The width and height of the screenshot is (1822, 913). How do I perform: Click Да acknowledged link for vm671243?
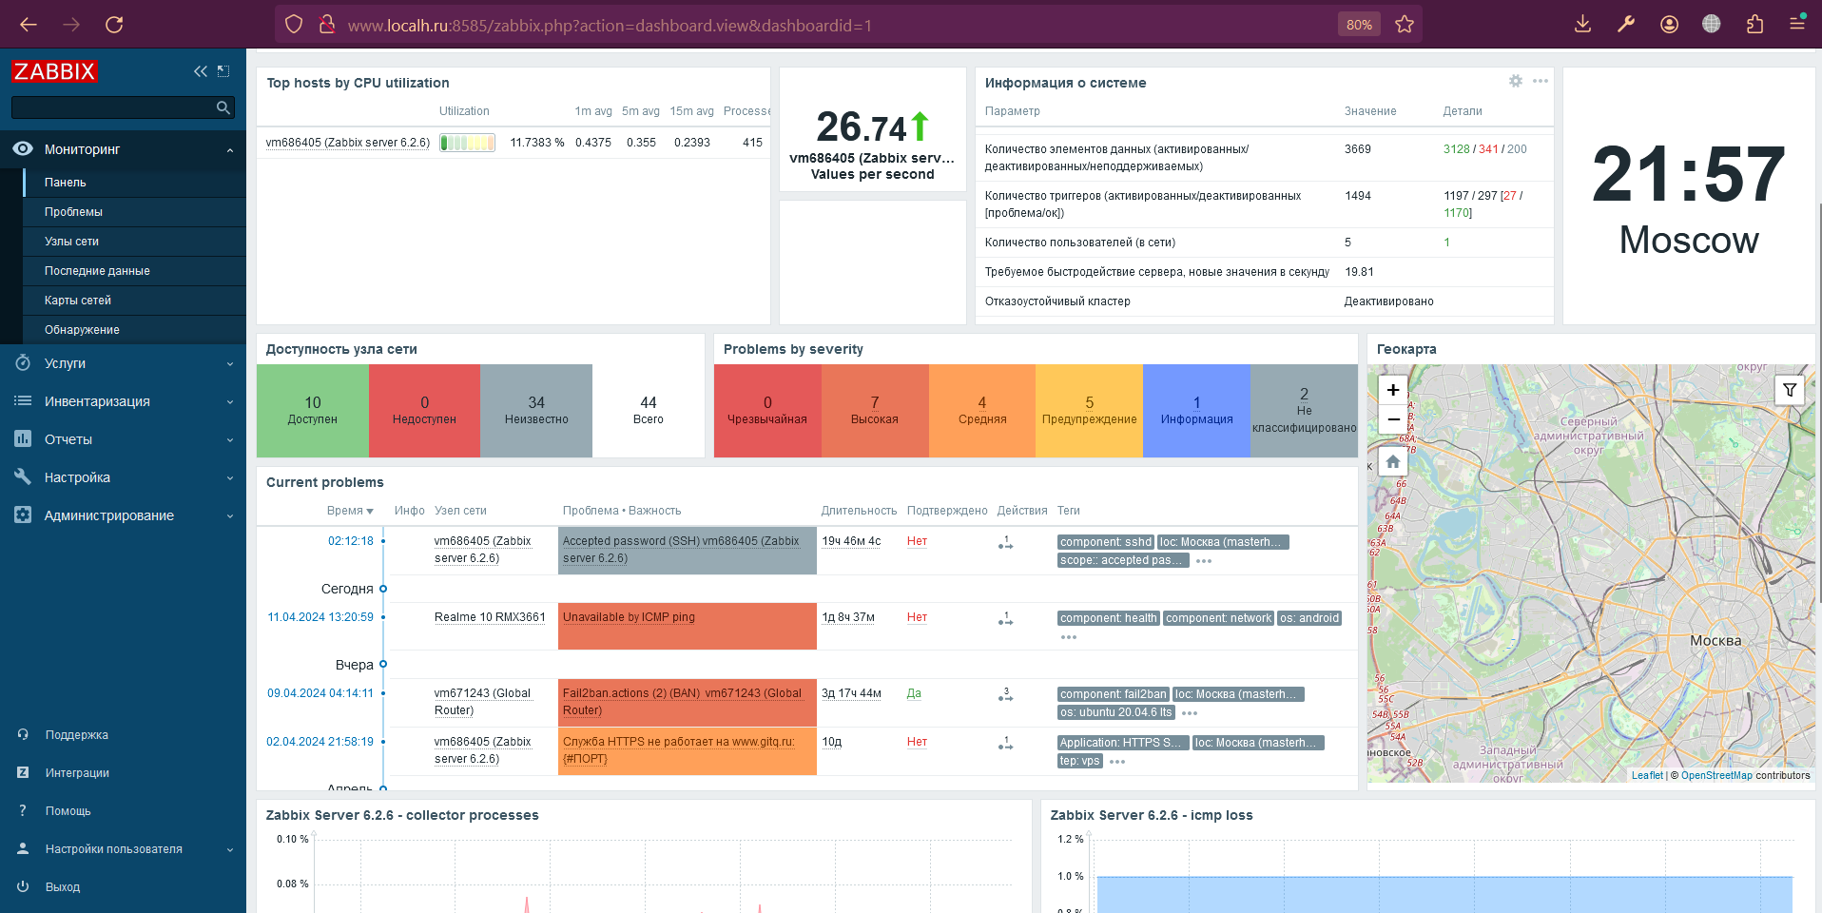coord(914,693)
